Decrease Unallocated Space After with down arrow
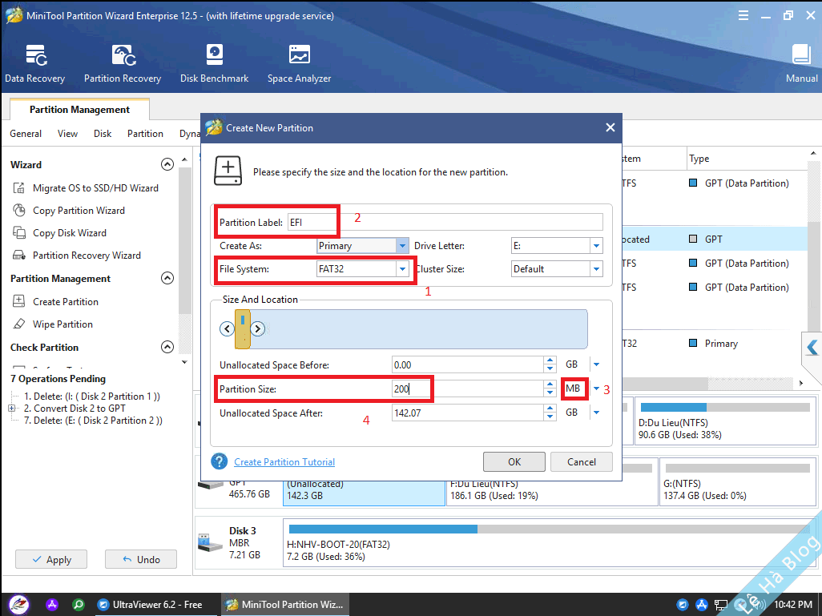Viewport: 822px width, 616px height. pos(550,417)
